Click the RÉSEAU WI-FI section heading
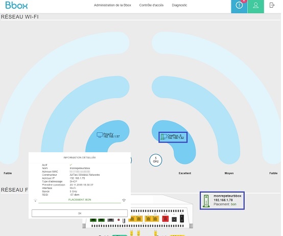The image size is (283, 236). (20, 17)
